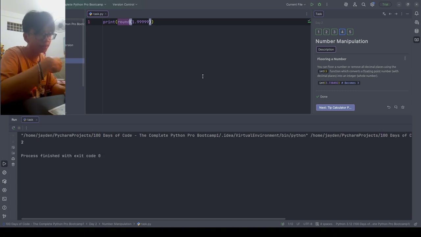421x237 pixels.
Task: Open more run actions next to debug icon
Action: 327,5
